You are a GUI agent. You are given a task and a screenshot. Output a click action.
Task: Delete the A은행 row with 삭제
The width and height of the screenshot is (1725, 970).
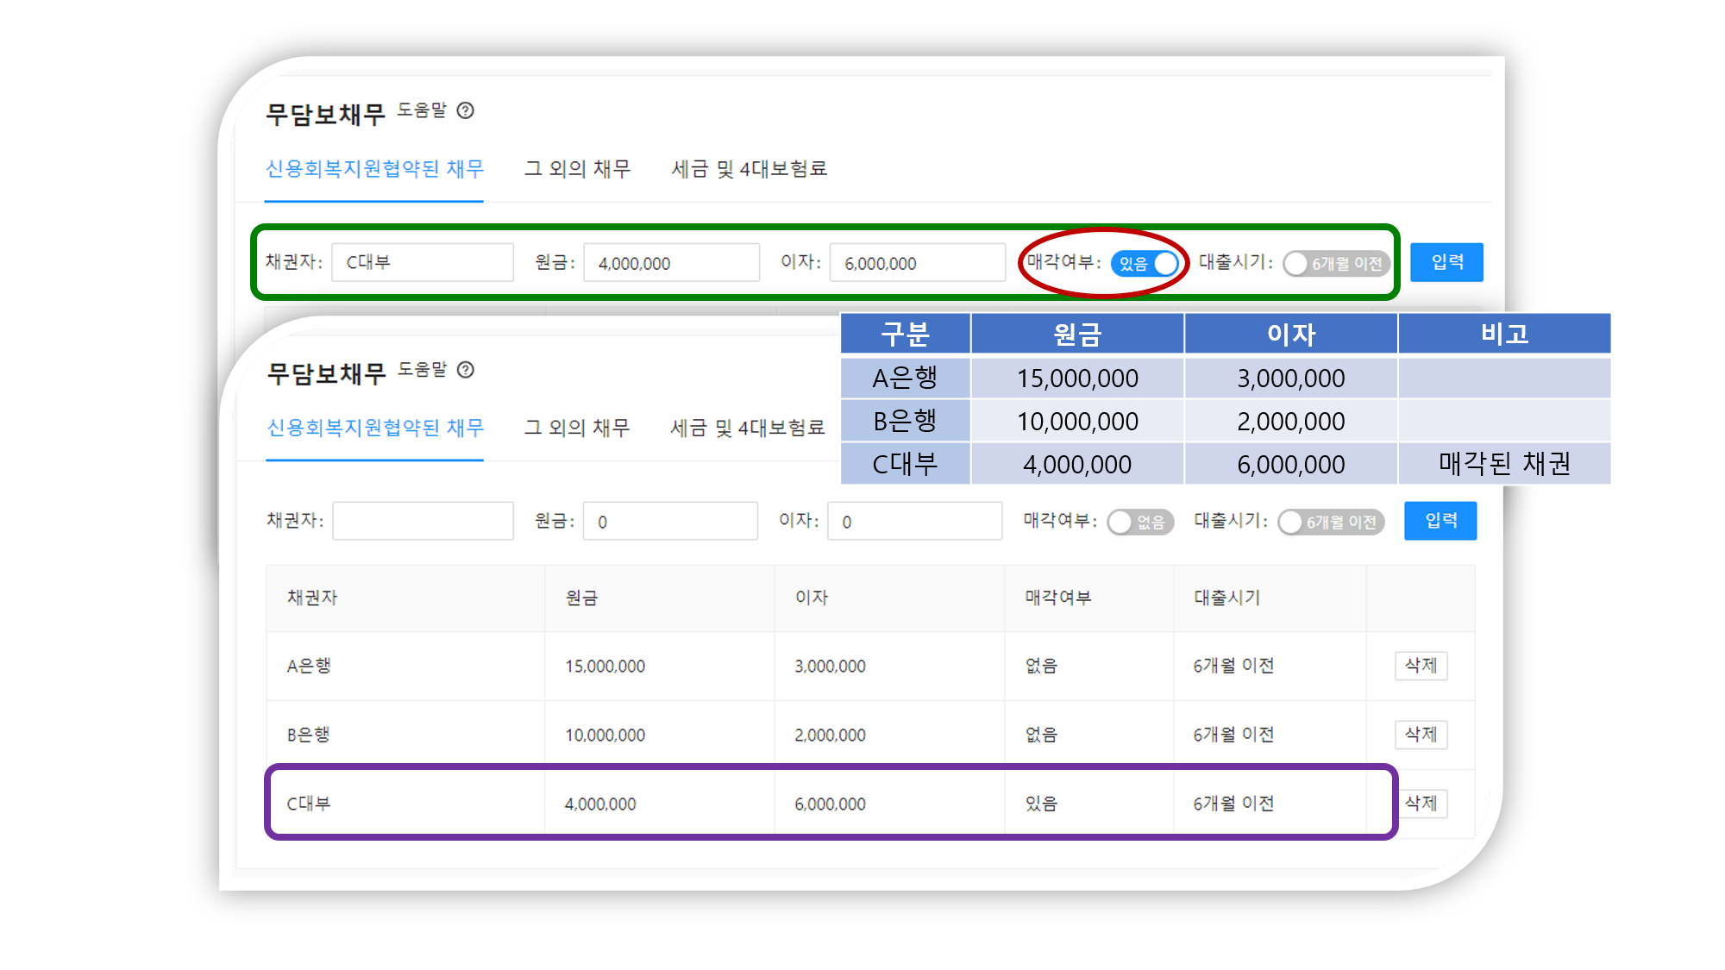point(1421,666)
